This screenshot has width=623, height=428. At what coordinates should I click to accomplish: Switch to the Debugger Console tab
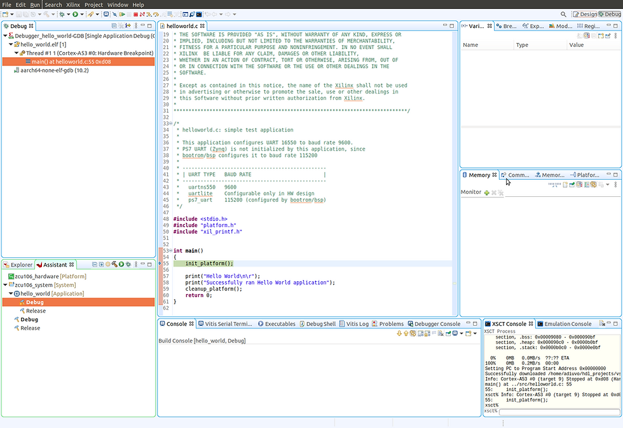tap(434, 324)
